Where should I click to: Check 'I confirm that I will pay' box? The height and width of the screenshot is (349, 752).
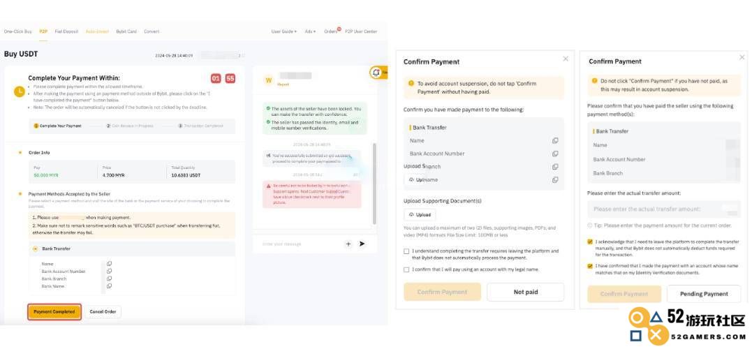[x=406, y=270]
